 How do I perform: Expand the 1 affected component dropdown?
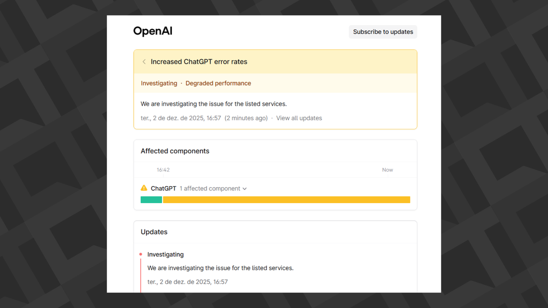[213, 189]
